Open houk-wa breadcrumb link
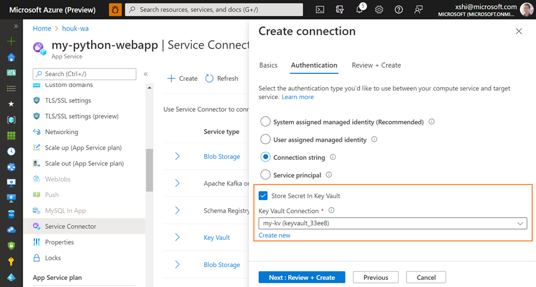536x287 pixels. coord(75,29)
